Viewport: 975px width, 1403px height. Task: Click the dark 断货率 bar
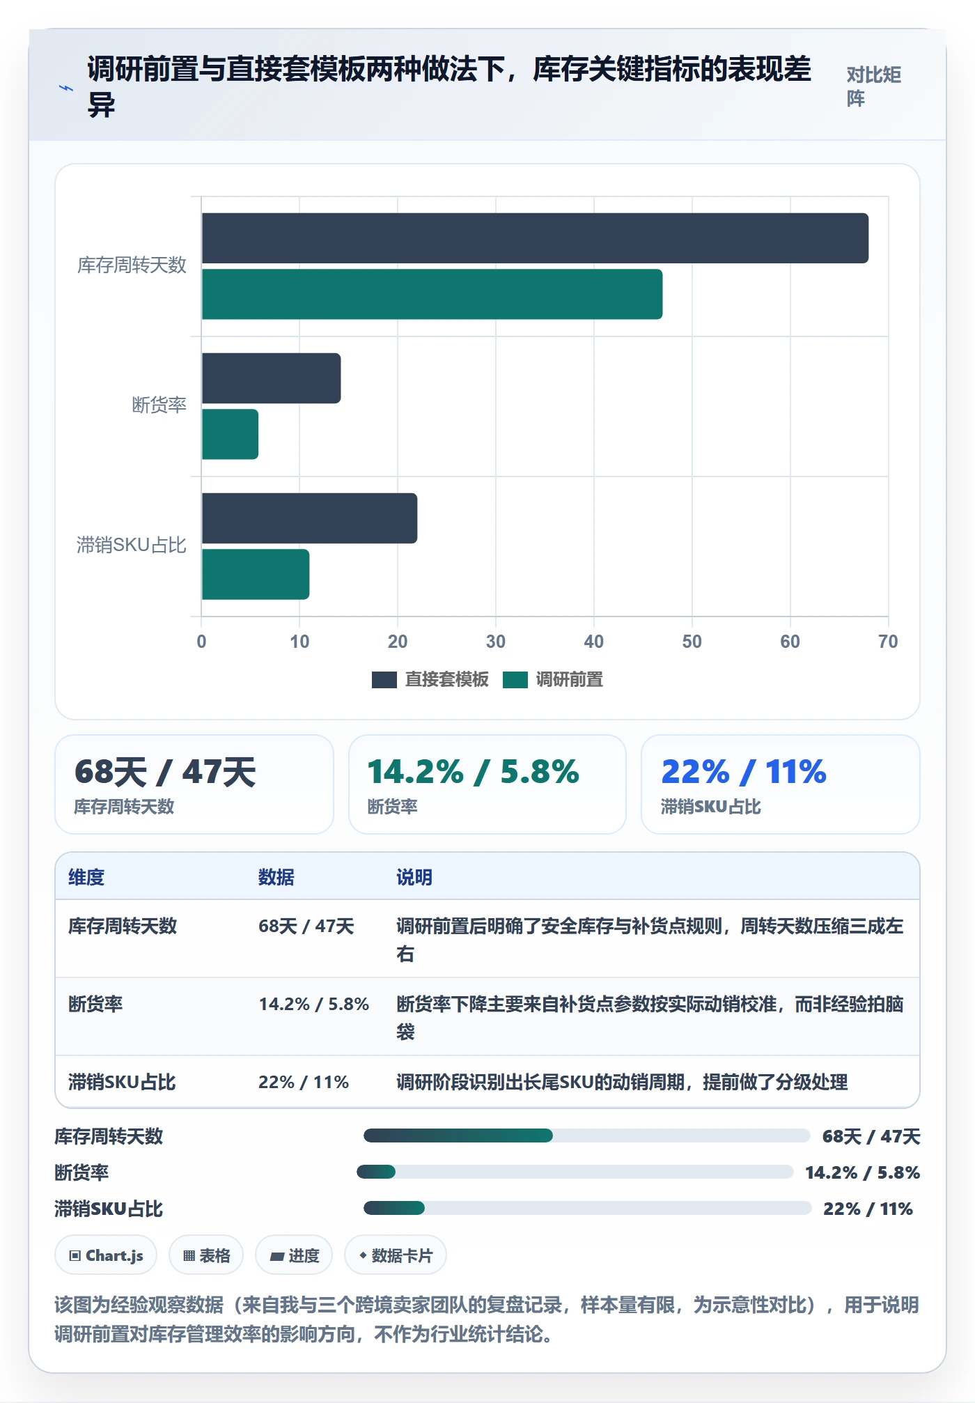pyautogui.click(x=271, y=378)
